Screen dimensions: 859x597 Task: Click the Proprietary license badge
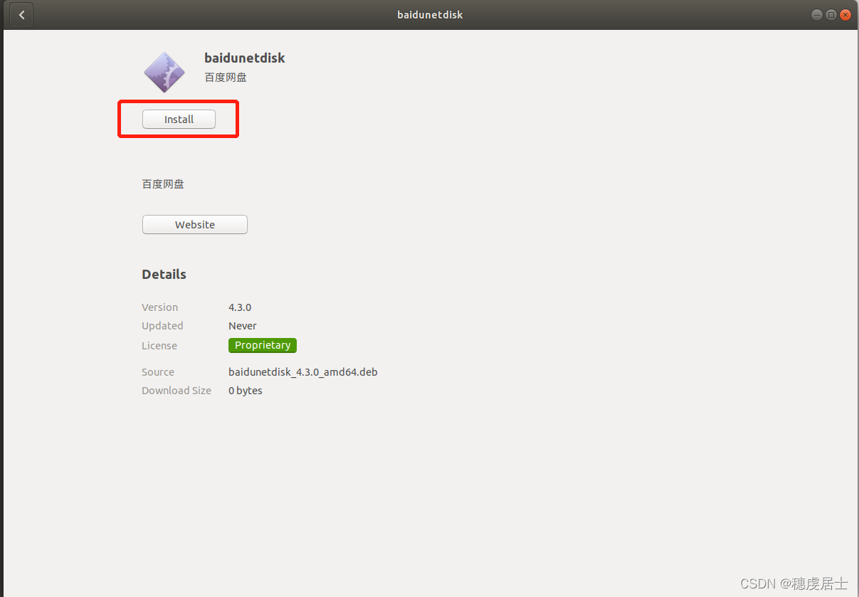click(263, 345)
